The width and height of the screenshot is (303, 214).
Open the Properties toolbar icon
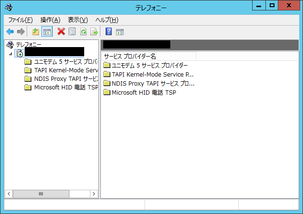72,32
